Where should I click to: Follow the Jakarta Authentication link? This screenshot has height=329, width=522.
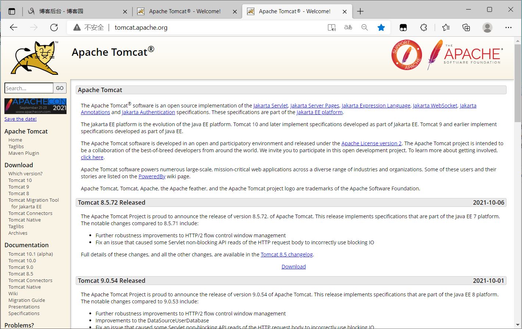point(149,112)
